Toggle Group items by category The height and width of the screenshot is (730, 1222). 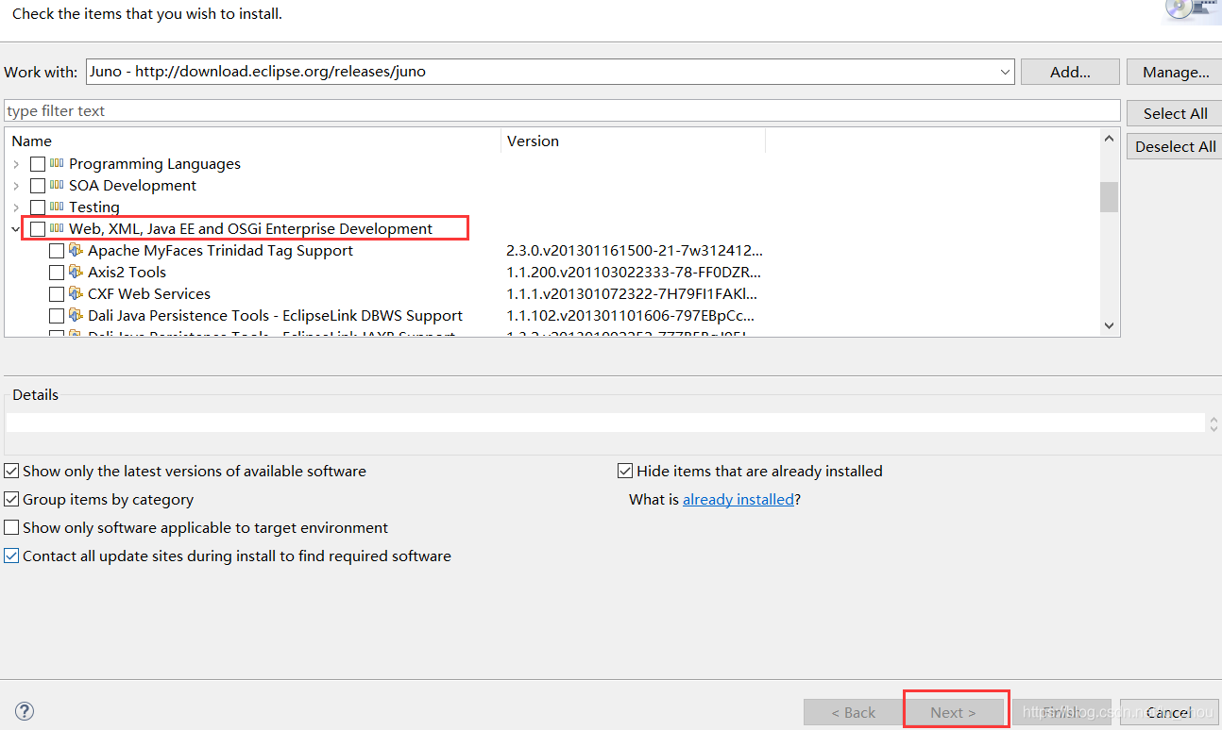(x=11, y=499)
